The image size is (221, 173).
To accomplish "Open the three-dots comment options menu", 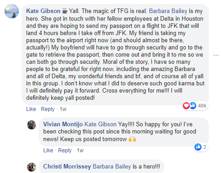I will click(x=216, y=55).
